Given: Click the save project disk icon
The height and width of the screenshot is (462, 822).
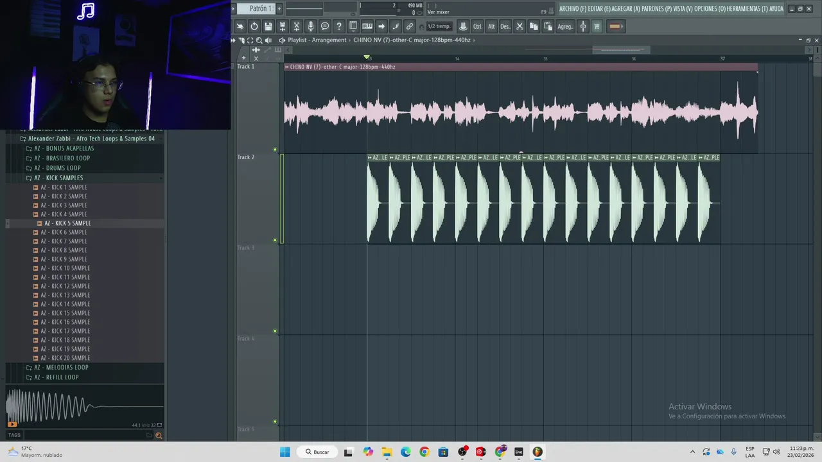Looking at the screenshot, I should click(268, 26).
